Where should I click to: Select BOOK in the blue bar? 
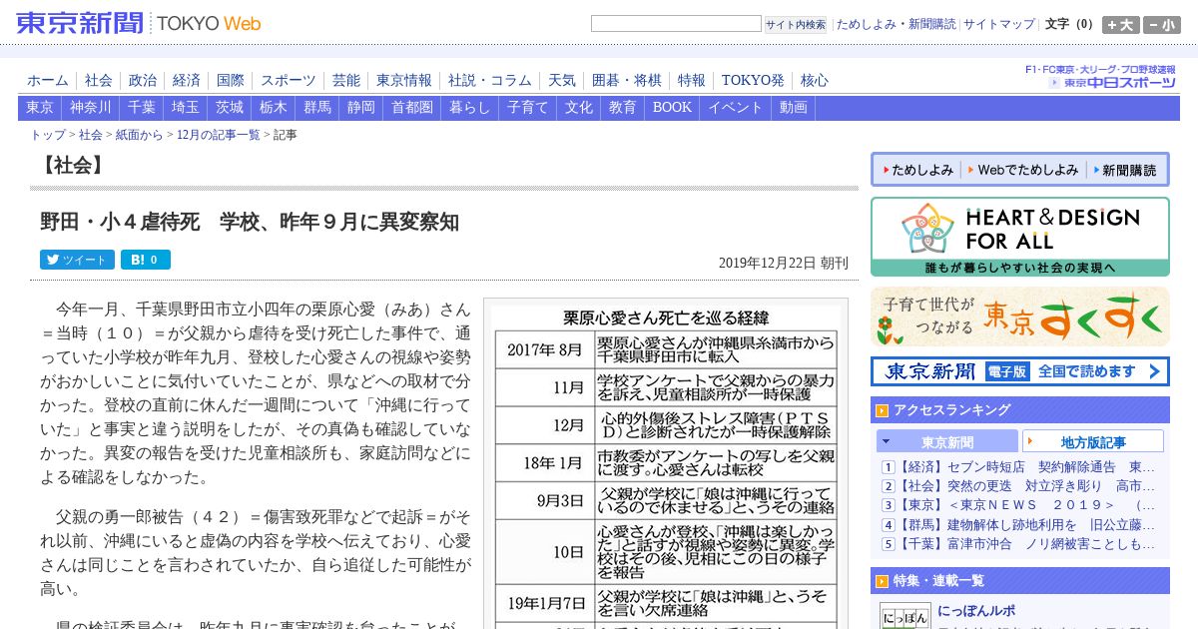672,108
